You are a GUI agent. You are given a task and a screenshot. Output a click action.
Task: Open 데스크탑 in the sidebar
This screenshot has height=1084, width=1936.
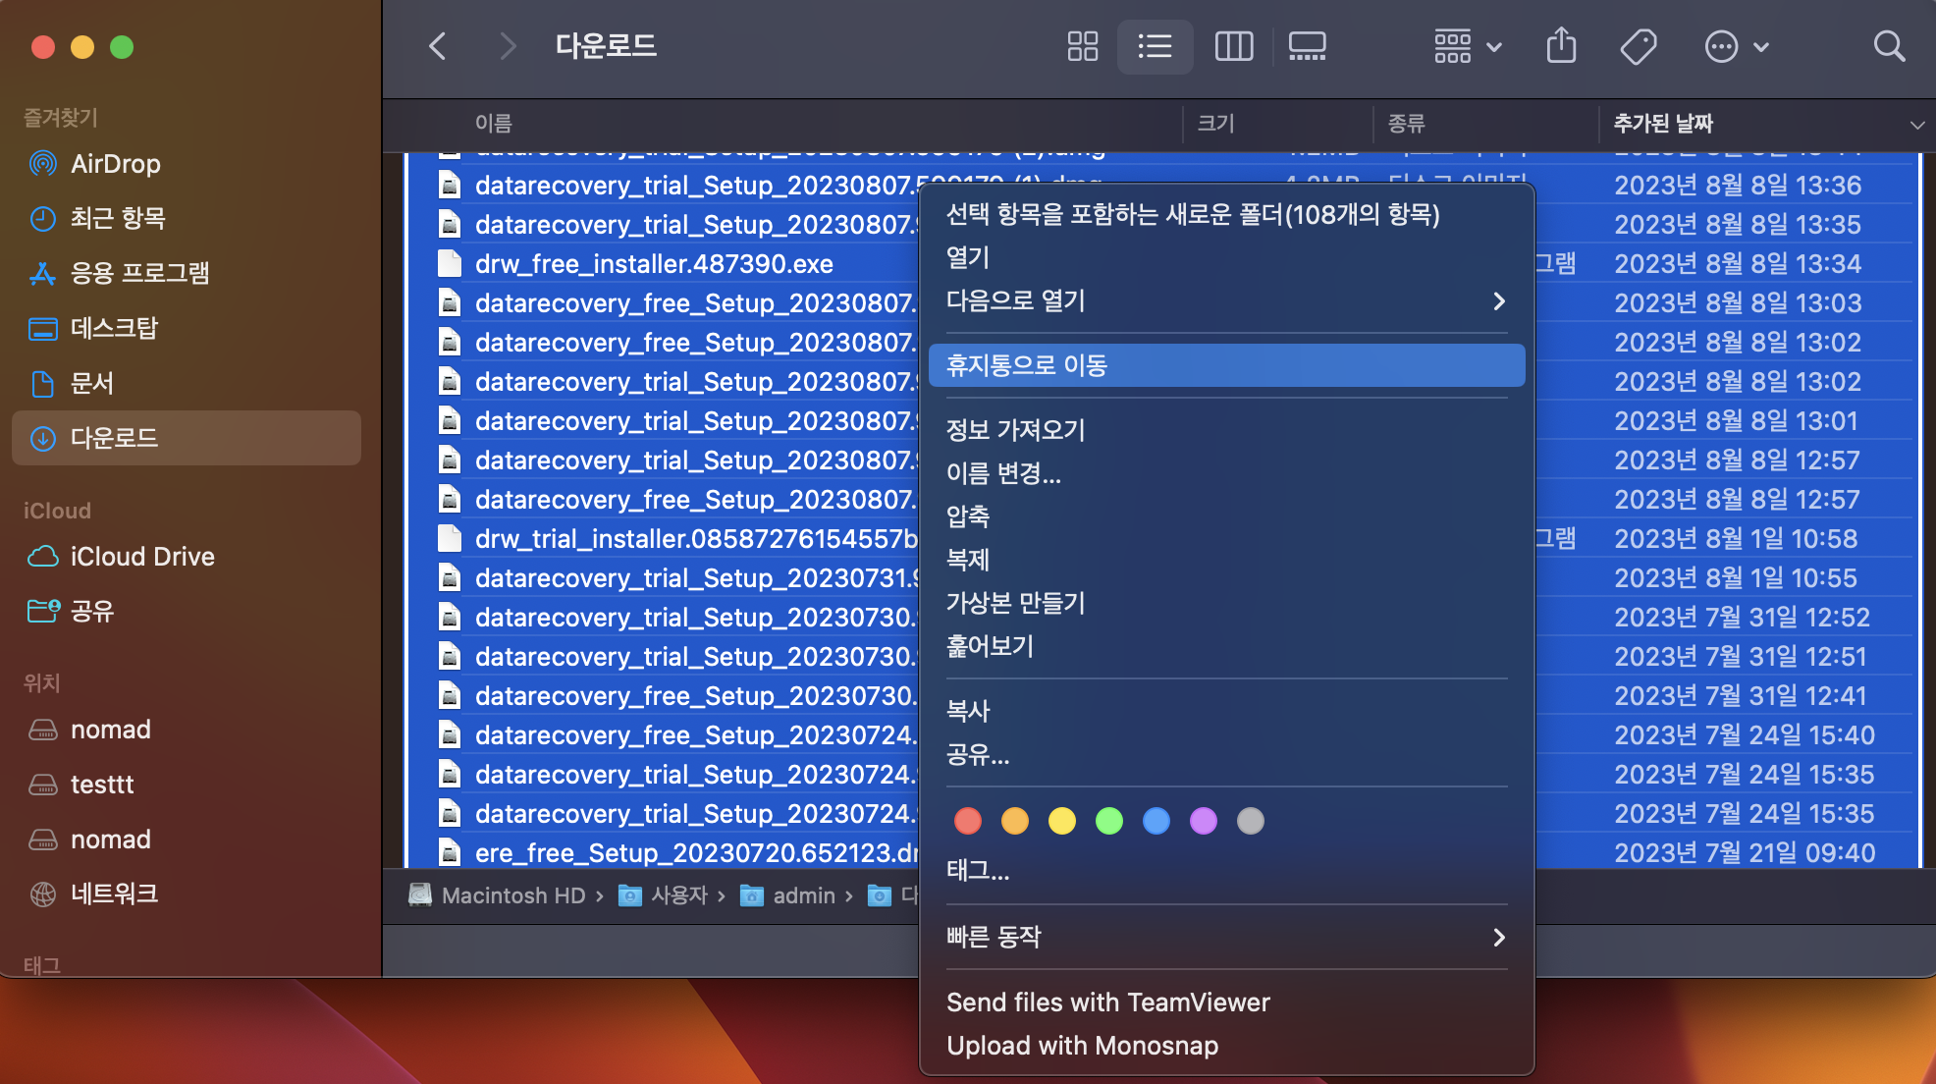pos(111,329)
